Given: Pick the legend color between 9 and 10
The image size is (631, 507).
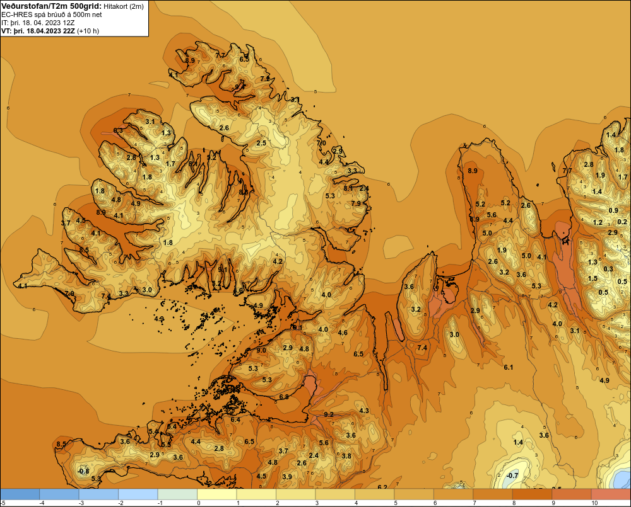Looking at the screenshot, I should pyautogui.click(x=572, y=494).
